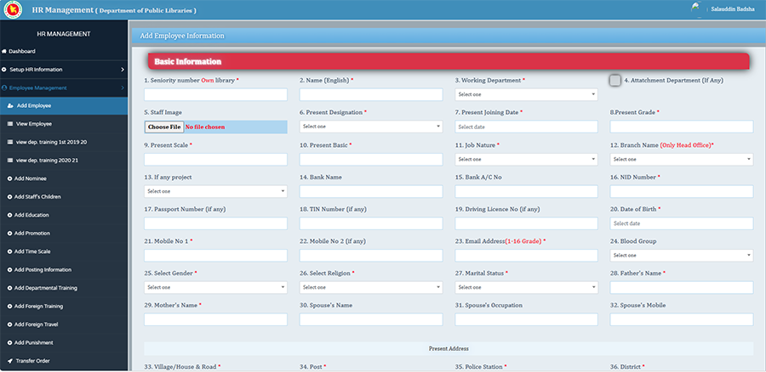Click the Mobile No 1 field
The width and height of the screenshot is (766, 372).
pos(215,256)
